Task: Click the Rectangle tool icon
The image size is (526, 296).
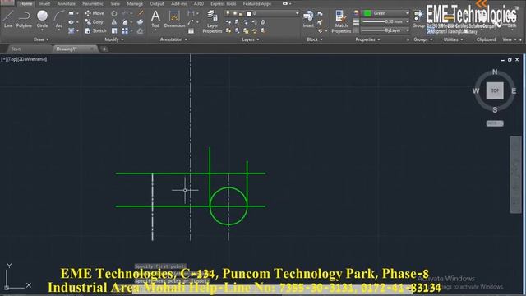Action: [x=72, y=13]
